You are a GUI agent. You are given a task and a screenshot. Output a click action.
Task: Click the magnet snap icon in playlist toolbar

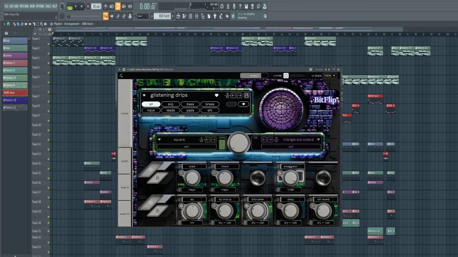[x=9, y=24]
